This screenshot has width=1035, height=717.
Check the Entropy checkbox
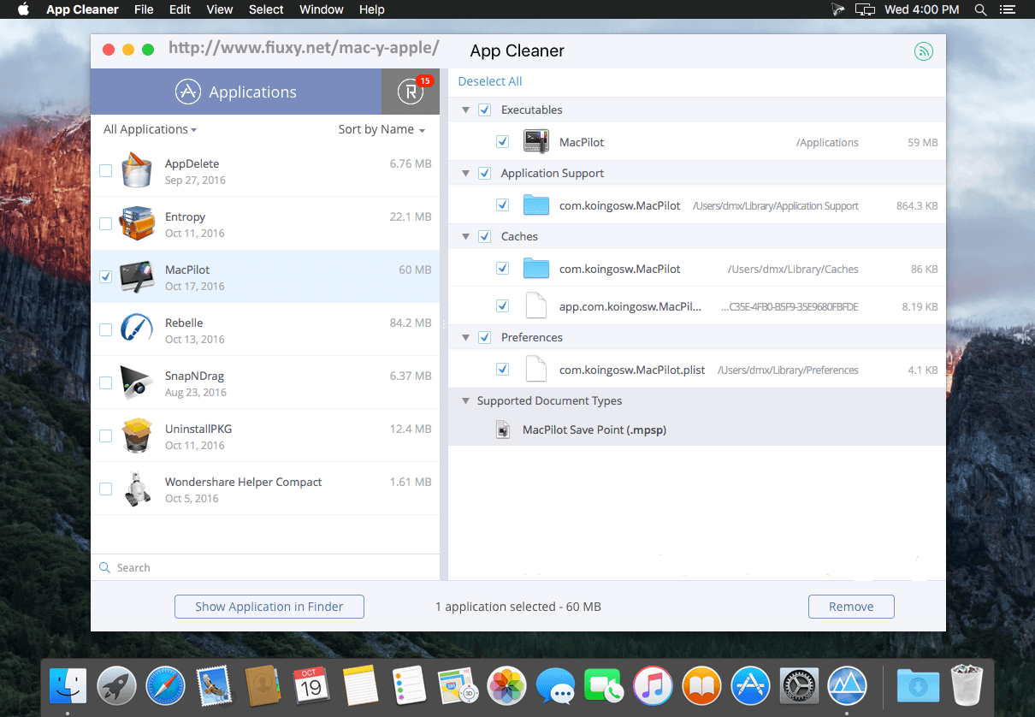pyautogui.click(x=105, y=223)
